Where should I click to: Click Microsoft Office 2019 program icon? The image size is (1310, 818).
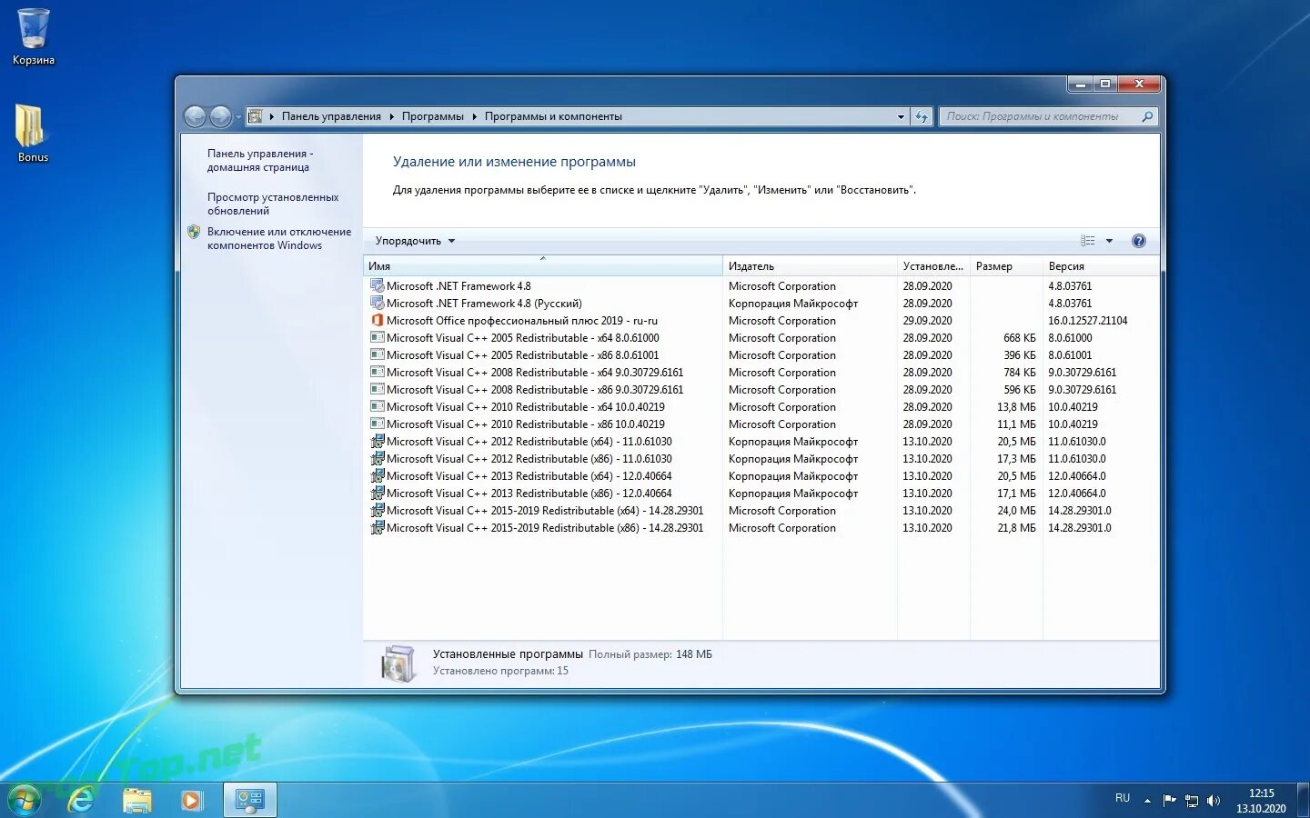point(377,321)
